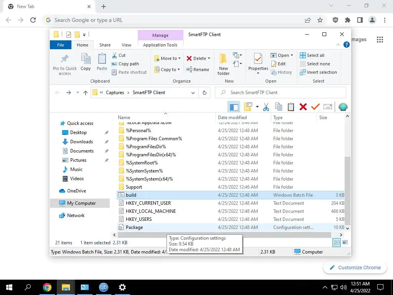Click Paste shortcut in the ribbon
Screen dimensions: 393x295
(x=129, y=72)
